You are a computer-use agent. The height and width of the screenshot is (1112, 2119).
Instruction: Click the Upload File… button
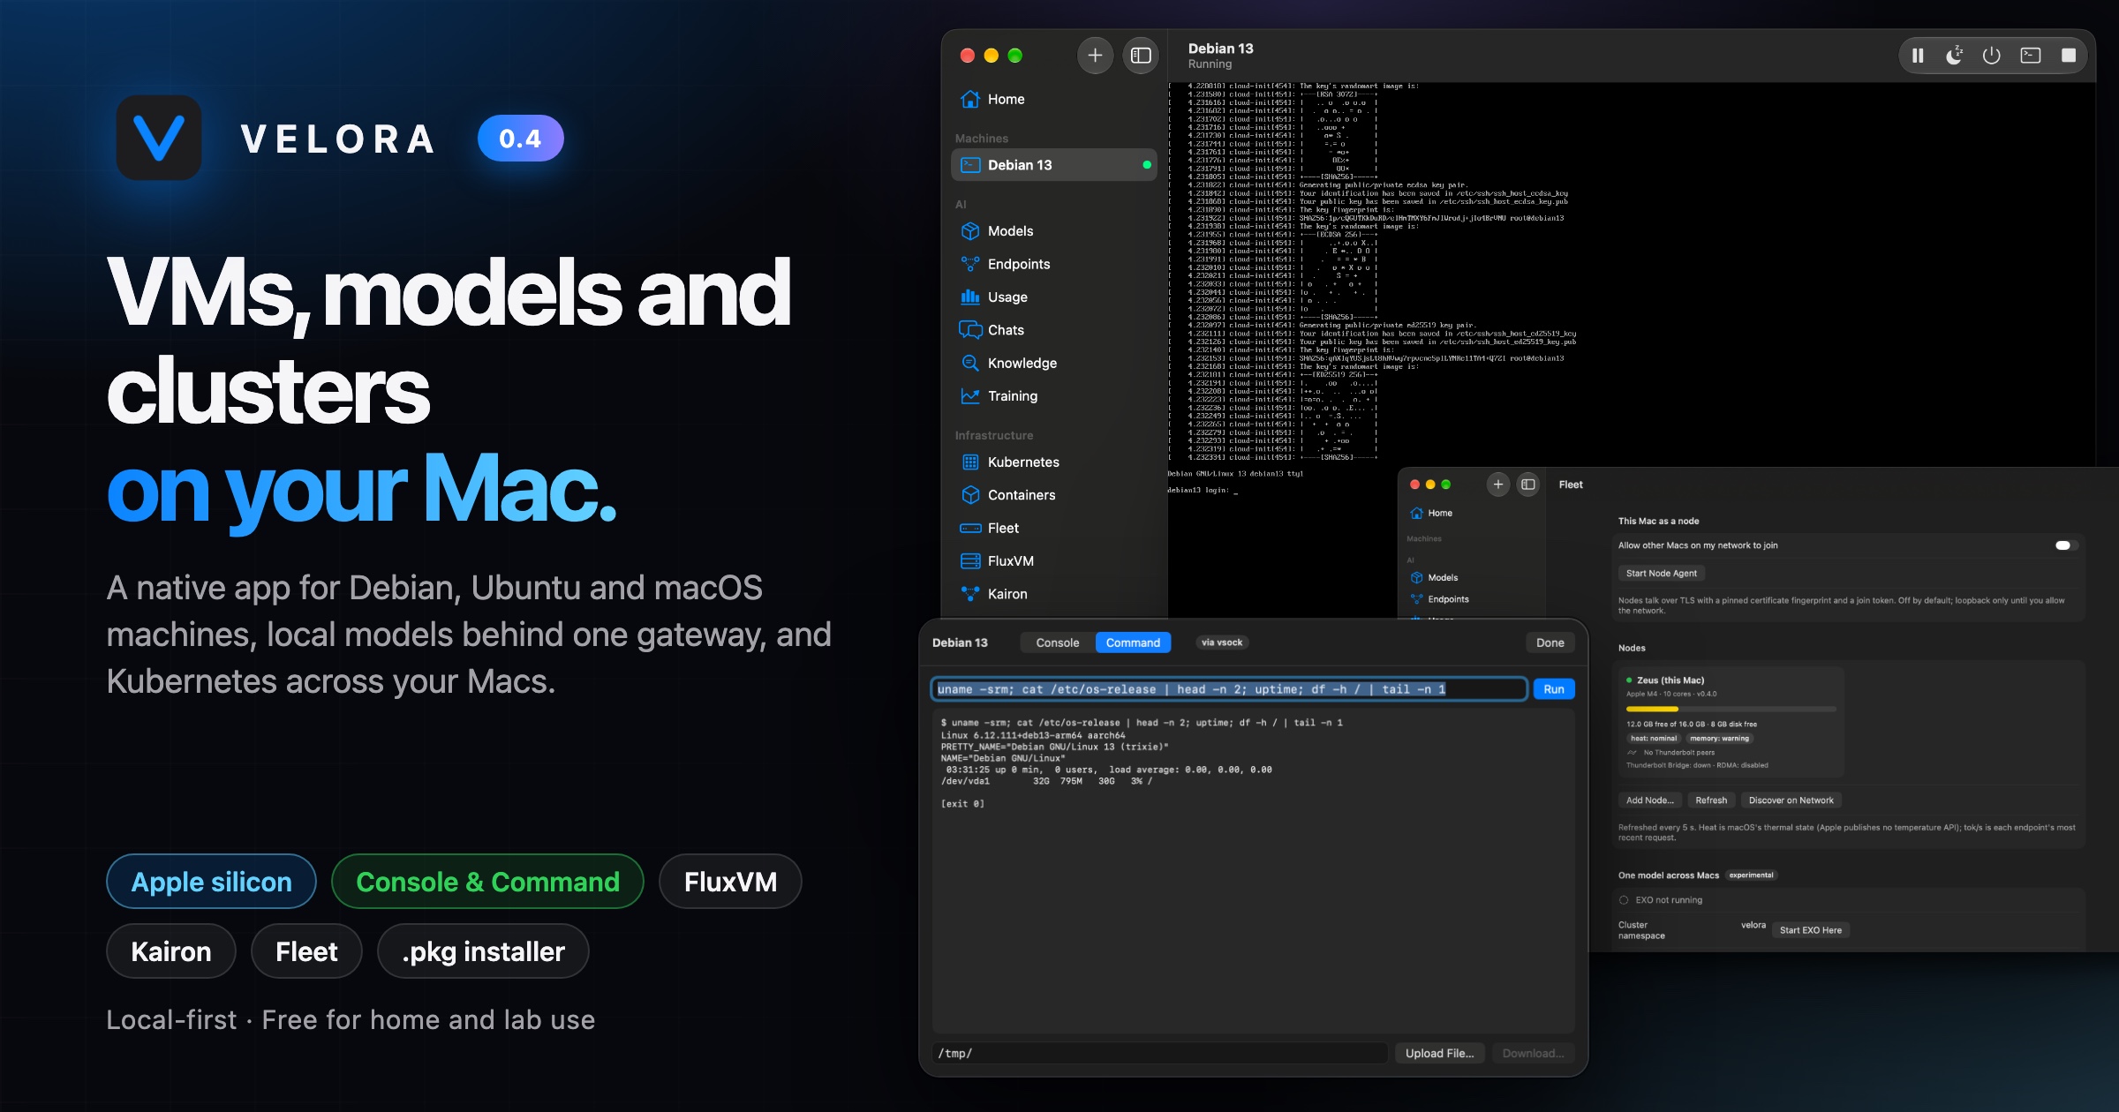click(1440, 1053)
